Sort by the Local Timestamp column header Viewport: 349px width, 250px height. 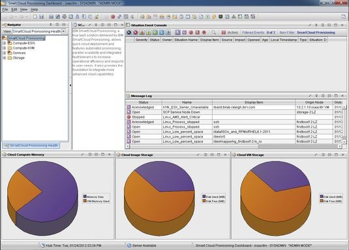click(x=284, y=40)
